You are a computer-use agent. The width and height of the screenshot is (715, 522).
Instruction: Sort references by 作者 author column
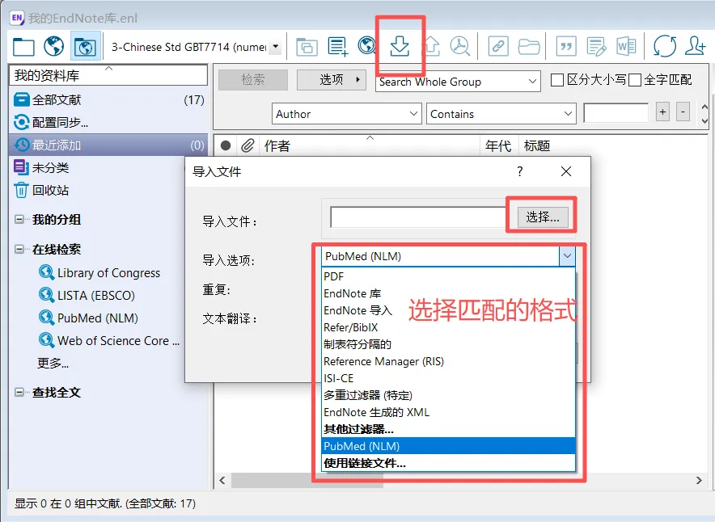[x=370, y=145]
